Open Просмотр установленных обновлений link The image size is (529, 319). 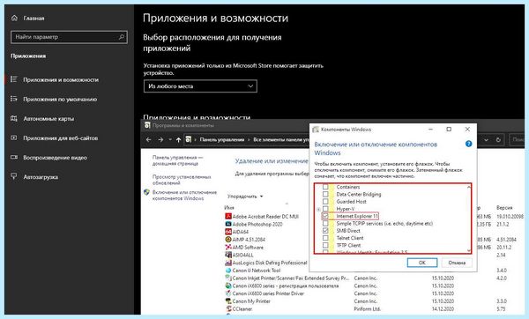click(x=182, y=180)
